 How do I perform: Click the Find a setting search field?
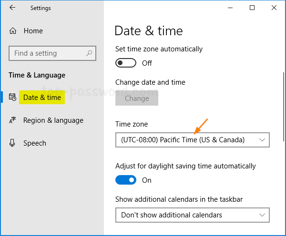48,53
